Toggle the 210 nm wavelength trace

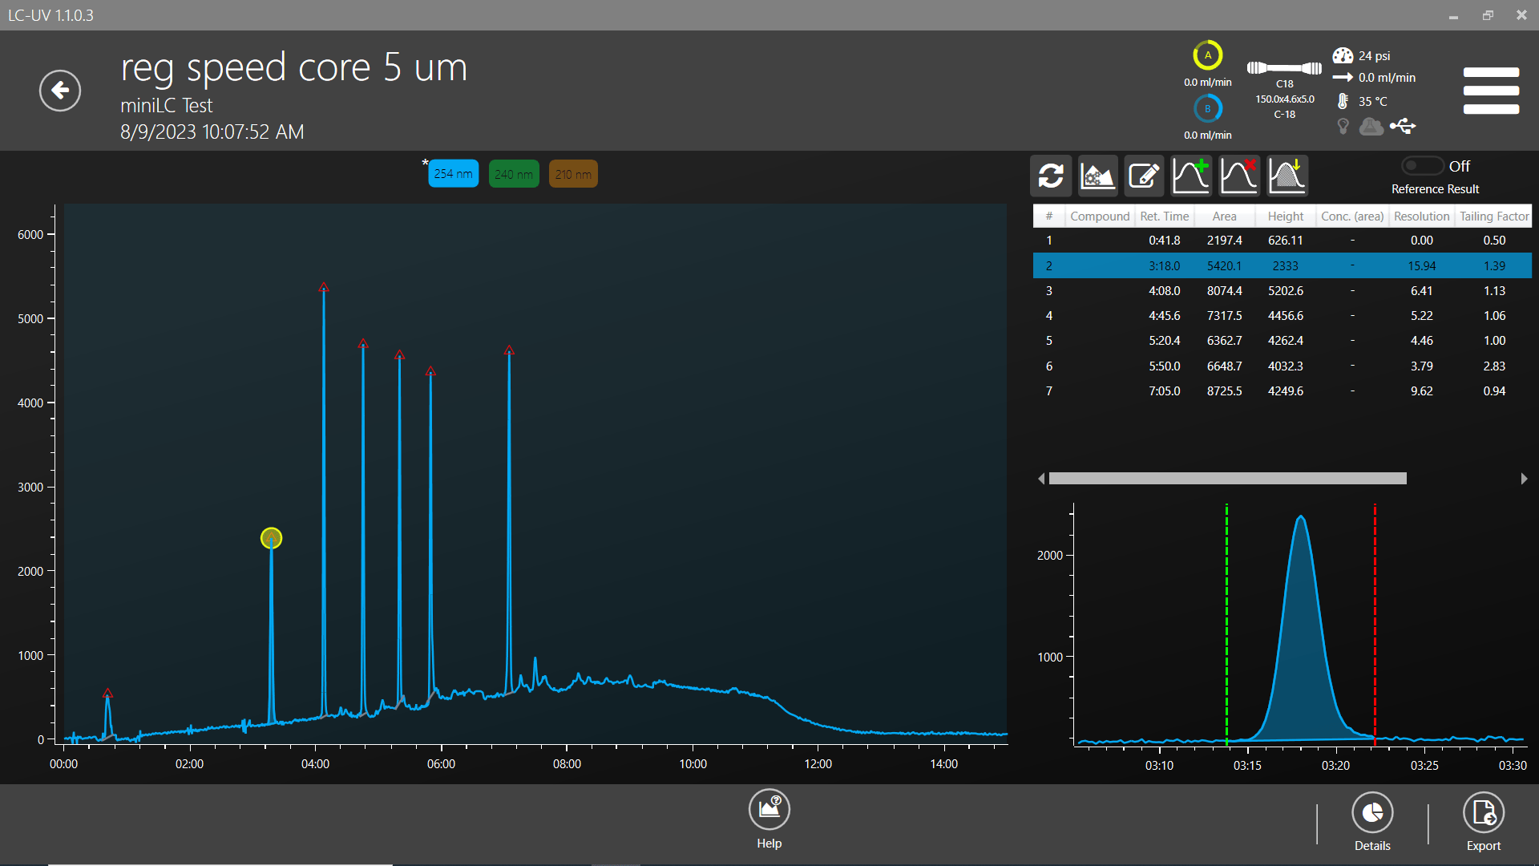click(x=573, y=174)
